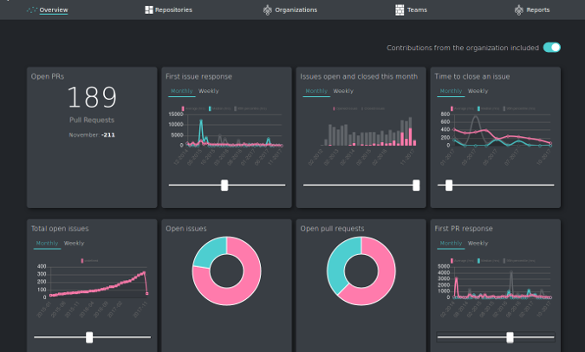The height and width of the screenshot is (352, 585).
Task: Click the First PR response slider handle
Action: point(510,337)
